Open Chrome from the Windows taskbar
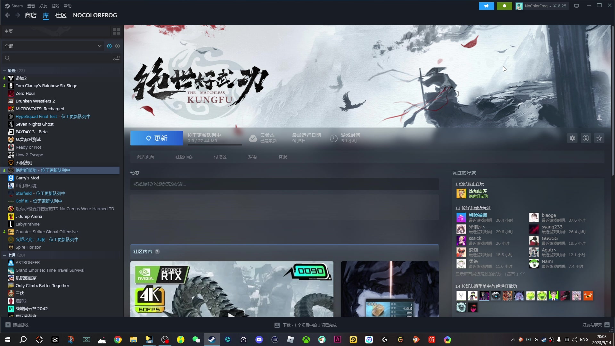 118,340
